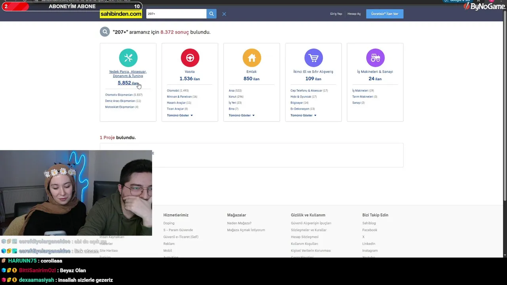Open Linkedin footer link

(x=369, y=244)
